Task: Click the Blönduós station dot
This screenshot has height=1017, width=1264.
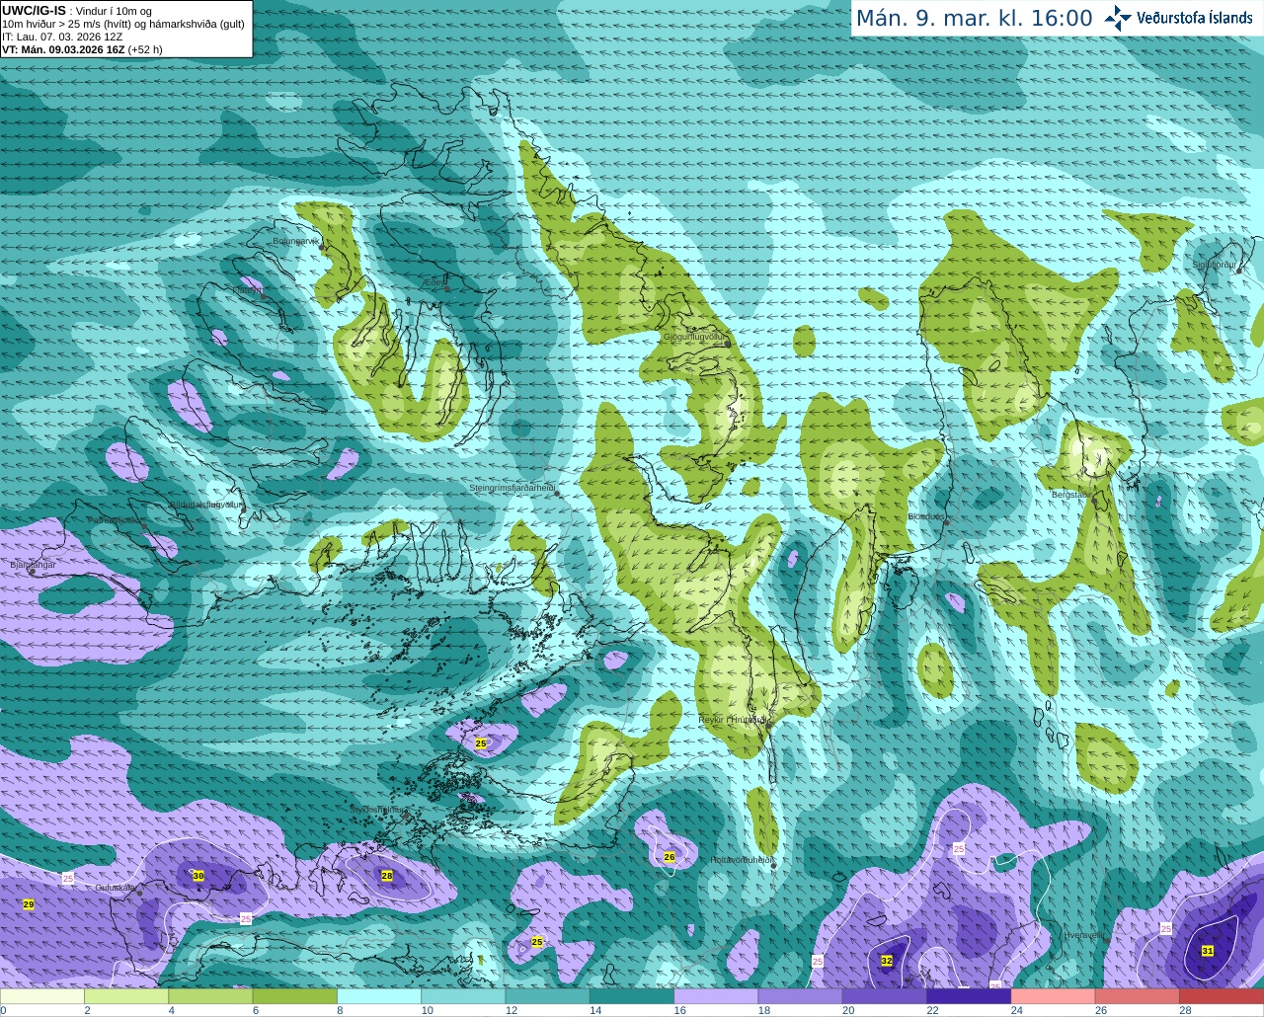Action: [946, 521]
